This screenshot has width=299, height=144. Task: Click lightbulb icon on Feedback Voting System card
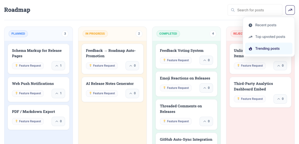(x=164, y=60)
